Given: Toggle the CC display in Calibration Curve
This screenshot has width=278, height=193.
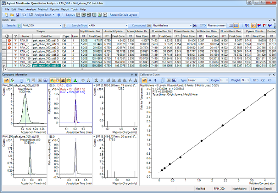Looking at the screenshot, I should (x=270, y=80).
